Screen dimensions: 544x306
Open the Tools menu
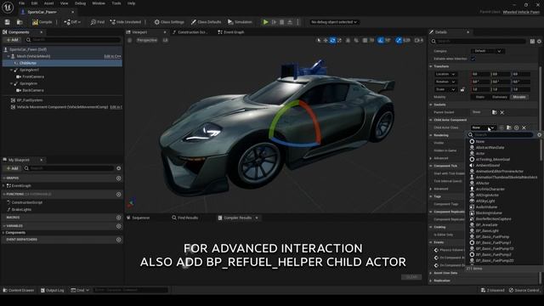click(116, 3)
